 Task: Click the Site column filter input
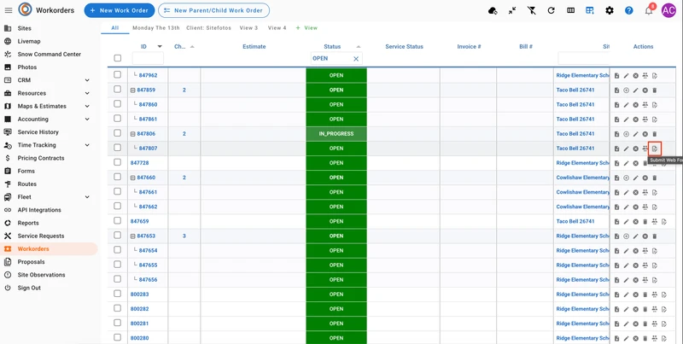[584, 58]
